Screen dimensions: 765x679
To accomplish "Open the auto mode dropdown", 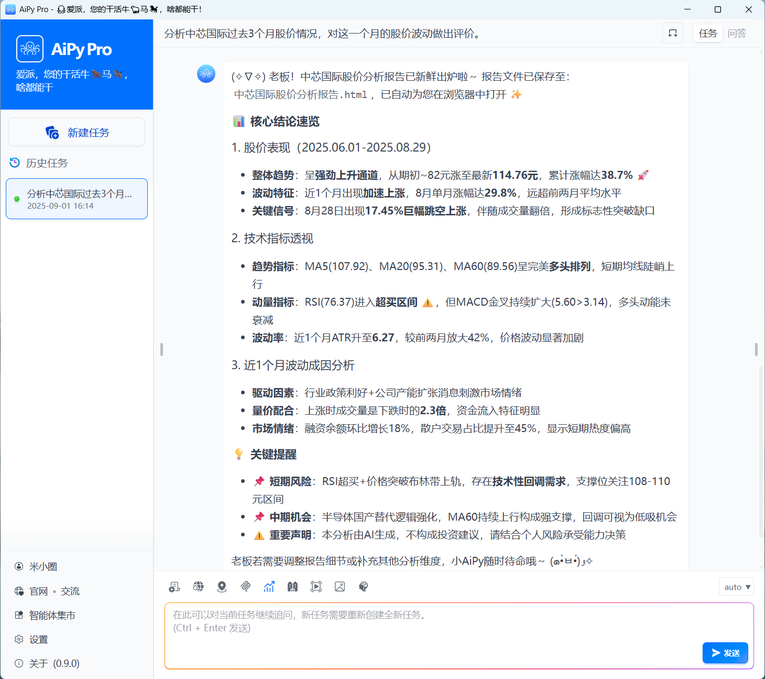I will (x=737, y=587).
